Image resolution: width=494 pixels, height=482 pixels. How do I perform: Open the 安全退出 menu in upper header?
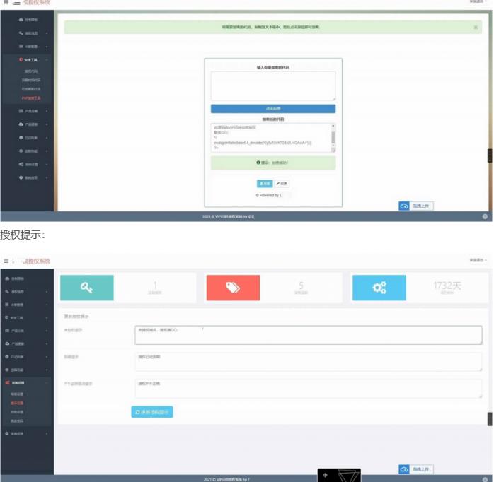tap(478, 2)
